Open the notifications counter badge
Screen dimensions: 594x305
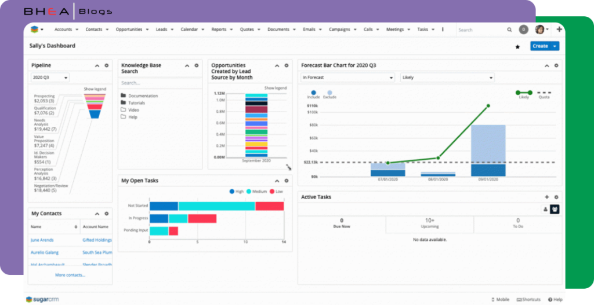click(524, 30)
